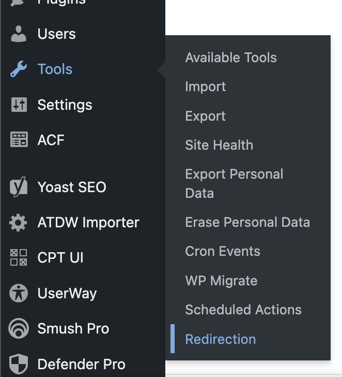Image resolution: width=342 pixels, height=377 pixels.
Task: Select Export in the Tools submenu
Action: [x=206, y=116]
